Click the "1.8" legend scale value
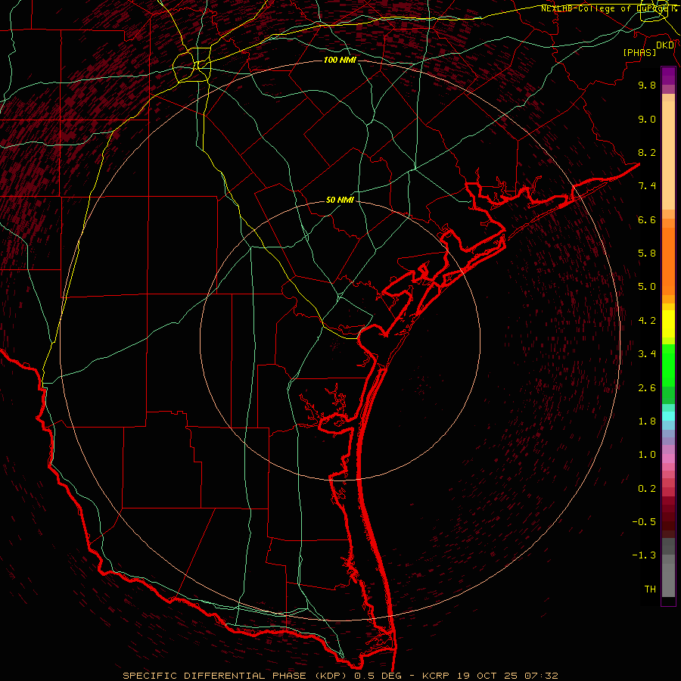 [647, 421]
